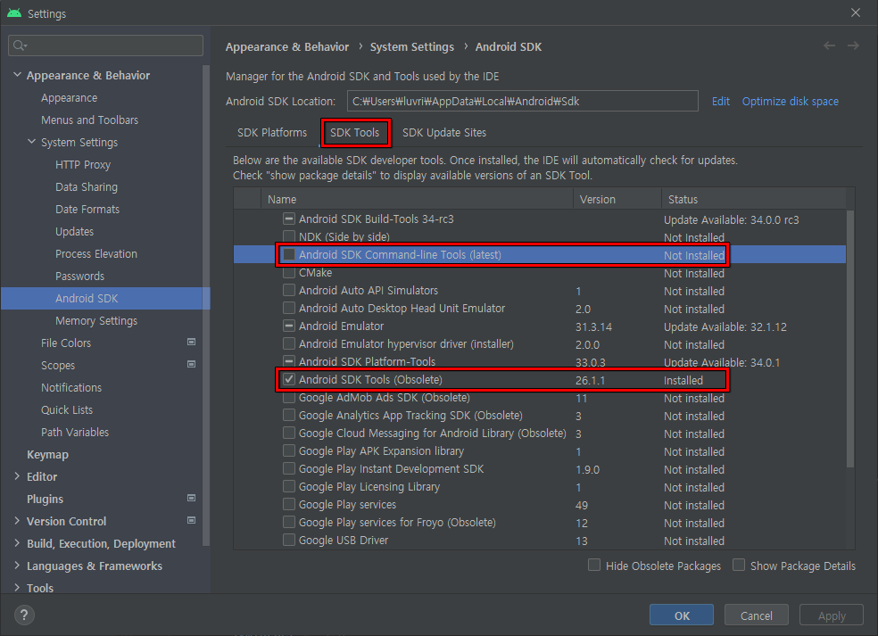878x636 pixels.
Task: Check Google USB Driver checkbox
Action: (289, 541)
